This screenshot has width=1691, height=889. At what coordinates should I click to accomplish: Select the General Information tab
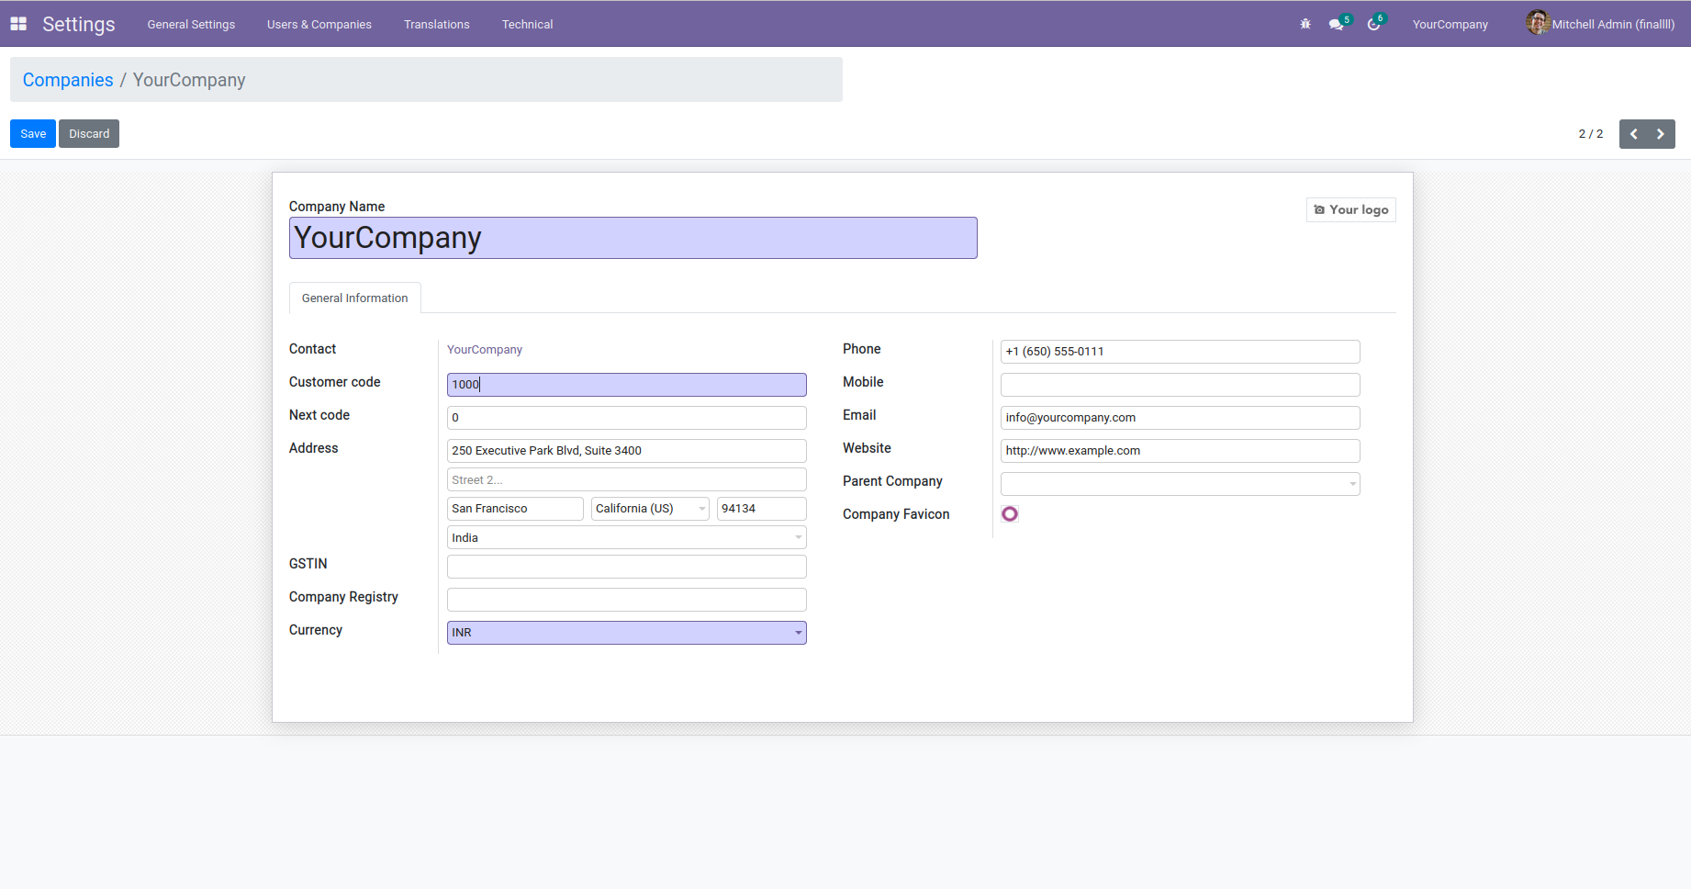354,298
